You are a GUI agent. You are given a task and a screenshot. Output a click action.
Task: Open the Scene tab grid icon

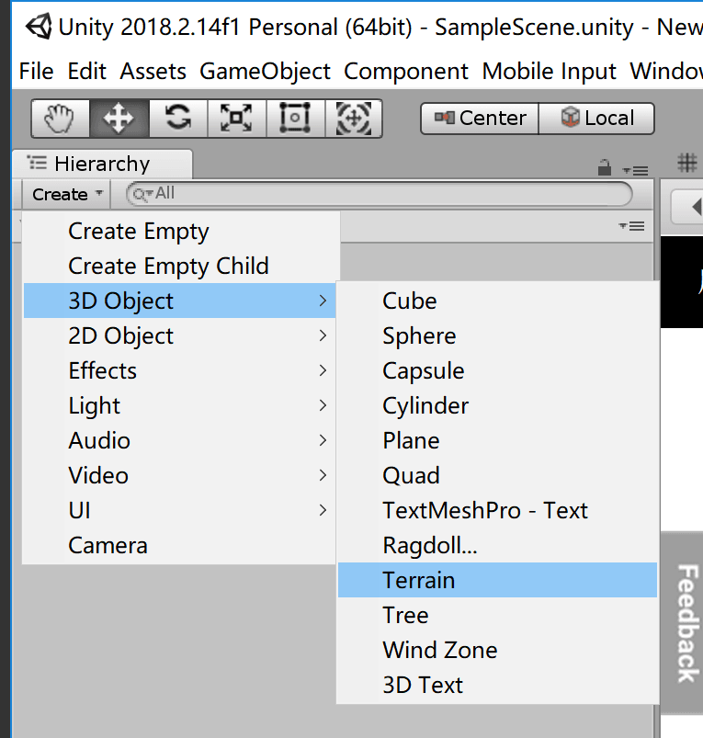687,164
